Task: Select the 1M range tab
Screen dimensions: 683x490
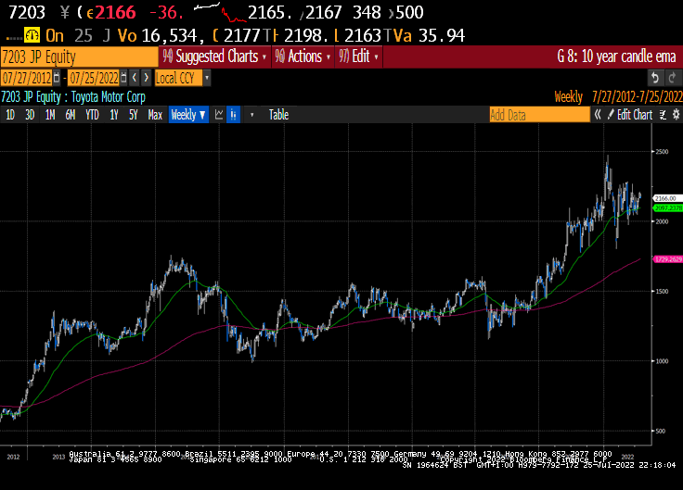Action: tap(50, 115)
